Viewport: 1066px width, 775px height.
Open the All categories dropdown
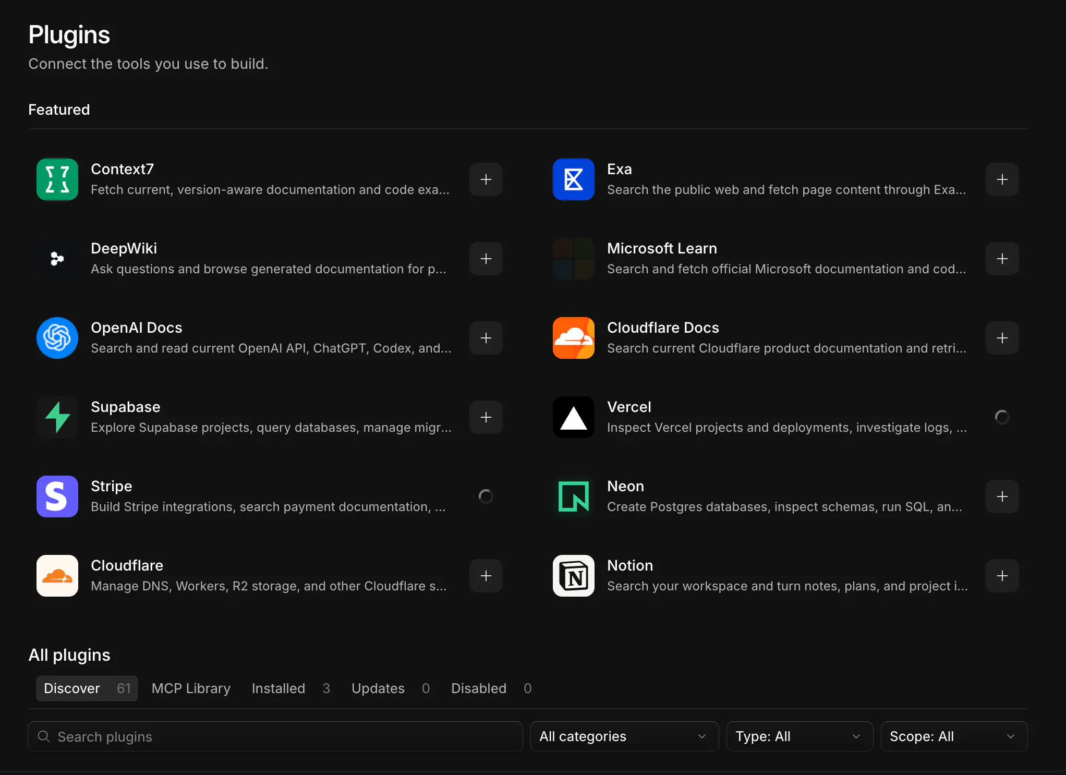624,736
